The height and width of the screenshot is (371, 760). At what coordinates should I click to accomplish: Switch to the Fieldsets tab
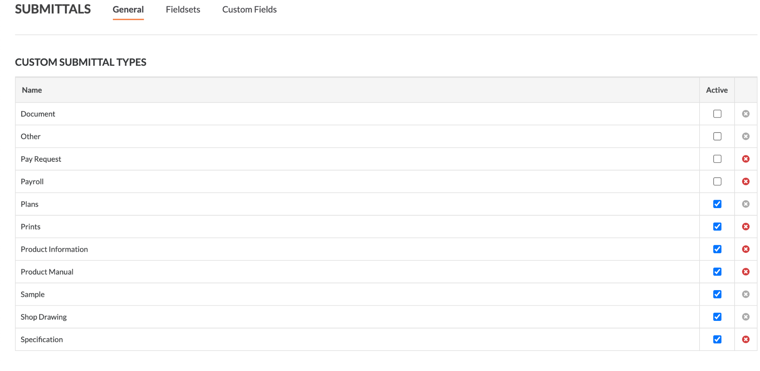[x=183, y=9]
